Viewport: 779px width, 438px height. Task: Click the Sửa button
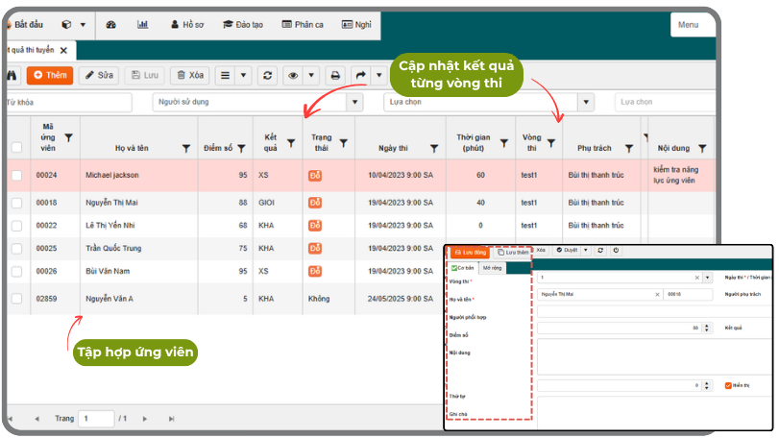point(99,76)
